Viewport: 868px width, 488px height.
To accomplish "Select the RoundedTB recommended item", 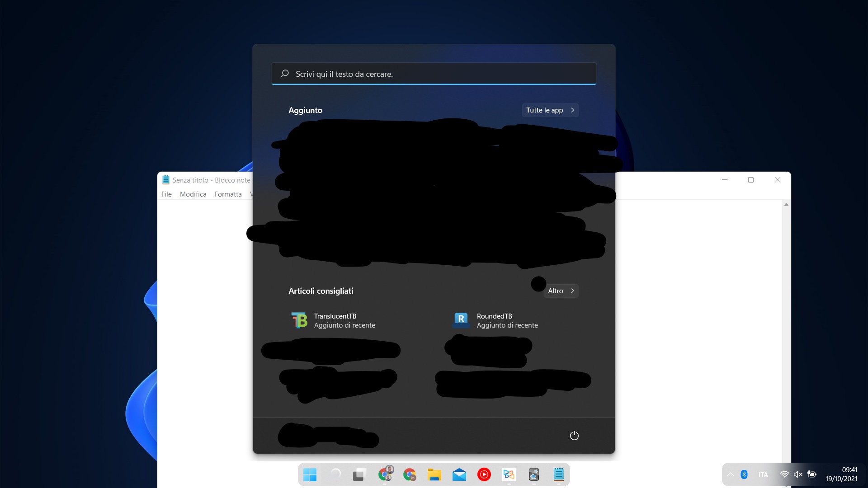I will tap(495, 320).
